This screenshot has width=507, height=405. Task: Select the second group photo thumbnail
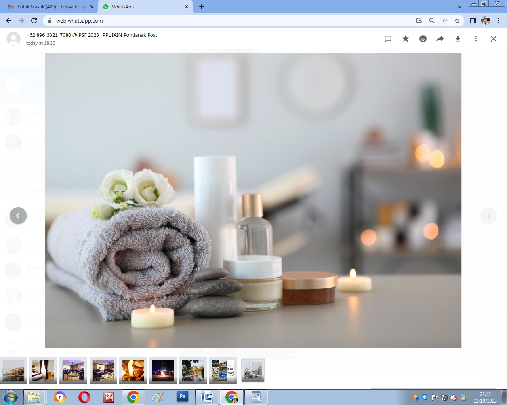click(103, 371)
